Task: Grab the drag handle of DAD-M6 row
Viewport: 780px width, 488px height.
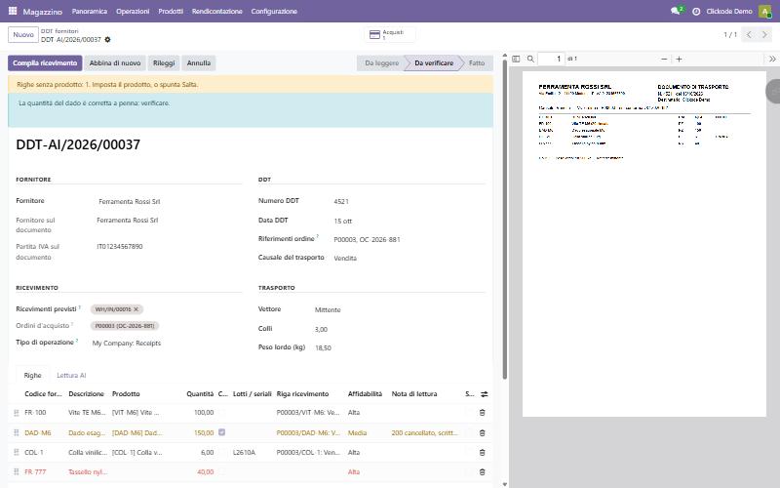Action: [x=16, y=432]
